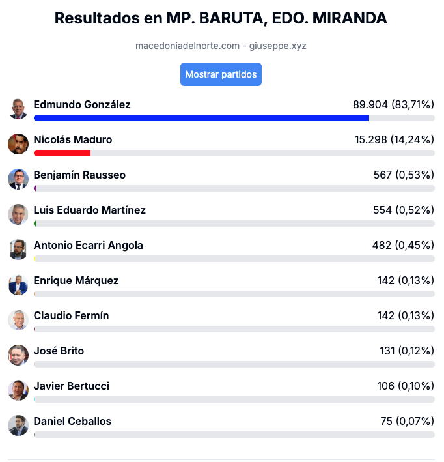
Task: Click Claudio Fermín's avatar
Action: click(18, 320)
